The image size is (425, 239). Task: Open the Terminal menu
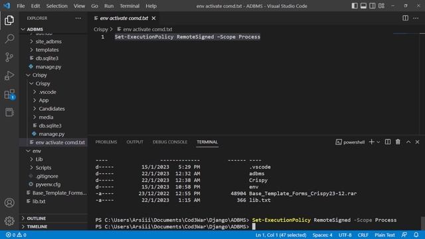point(129,6)
